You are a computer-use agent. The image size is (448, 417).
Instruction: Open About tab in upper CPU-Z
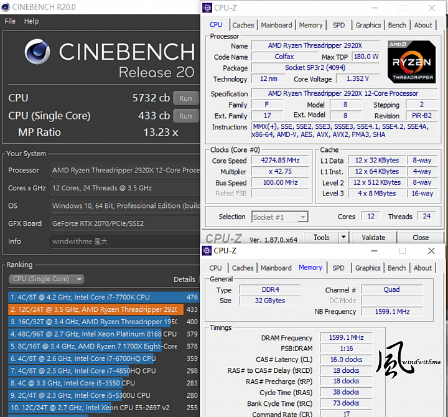(x=423, y=25)
